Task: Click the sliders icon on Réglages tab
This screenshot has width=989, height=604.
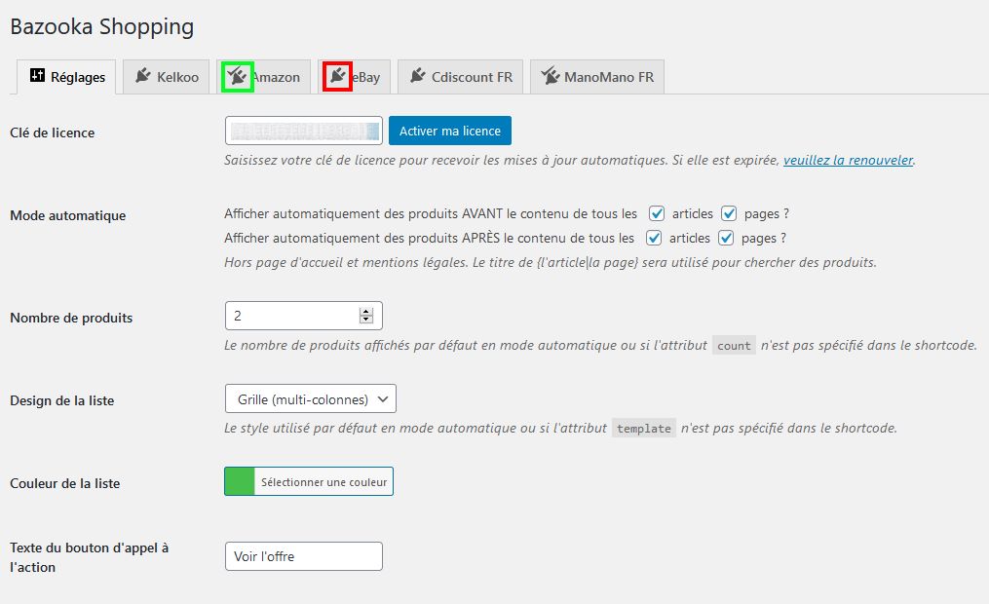Action: point(38,76)
